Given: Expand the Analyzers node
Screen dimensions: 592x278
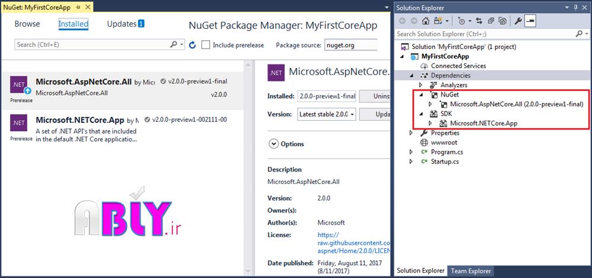Looking at the screenshot, I should pyautogui.click(x=421, y=85).
